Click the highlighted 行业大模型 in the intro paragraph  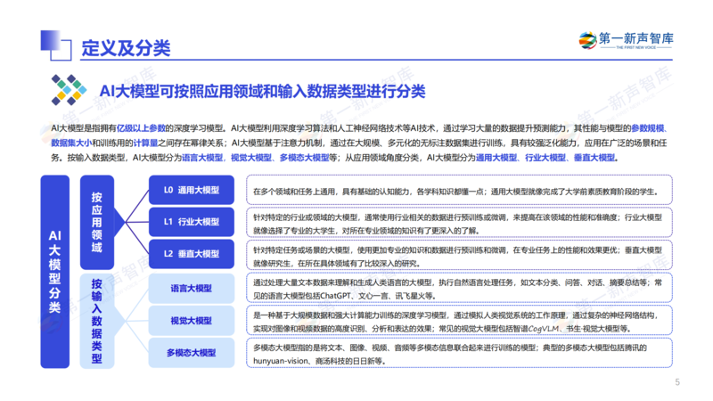coord(545,158)
